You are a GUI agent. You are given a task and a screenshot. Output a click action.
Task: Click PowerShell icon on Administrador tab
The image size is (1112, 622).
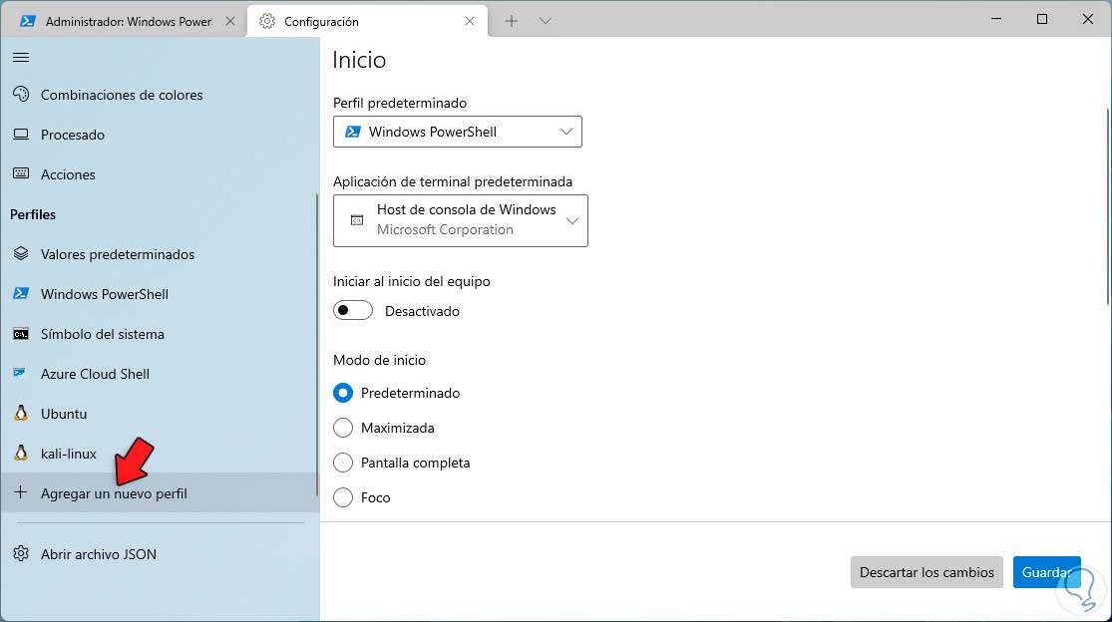pos(28,21)
